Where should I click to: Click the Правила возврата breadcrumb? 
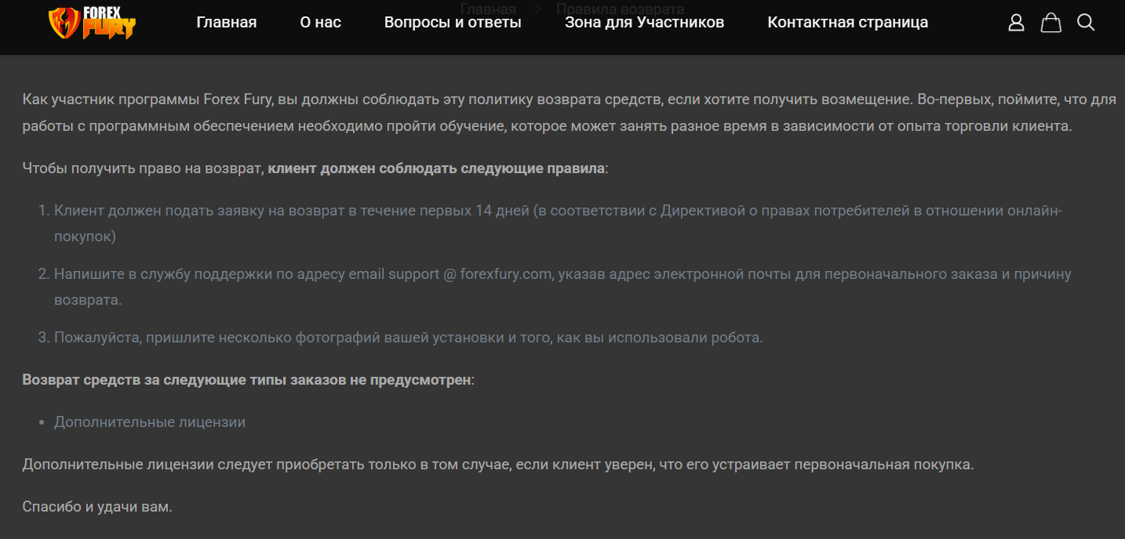tap(620, 9)
